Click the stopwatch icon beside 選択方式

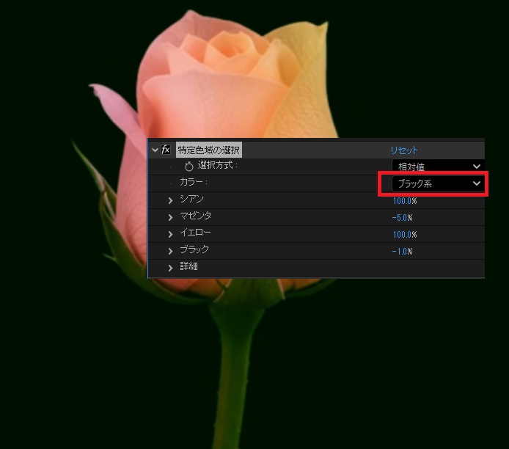189,167
